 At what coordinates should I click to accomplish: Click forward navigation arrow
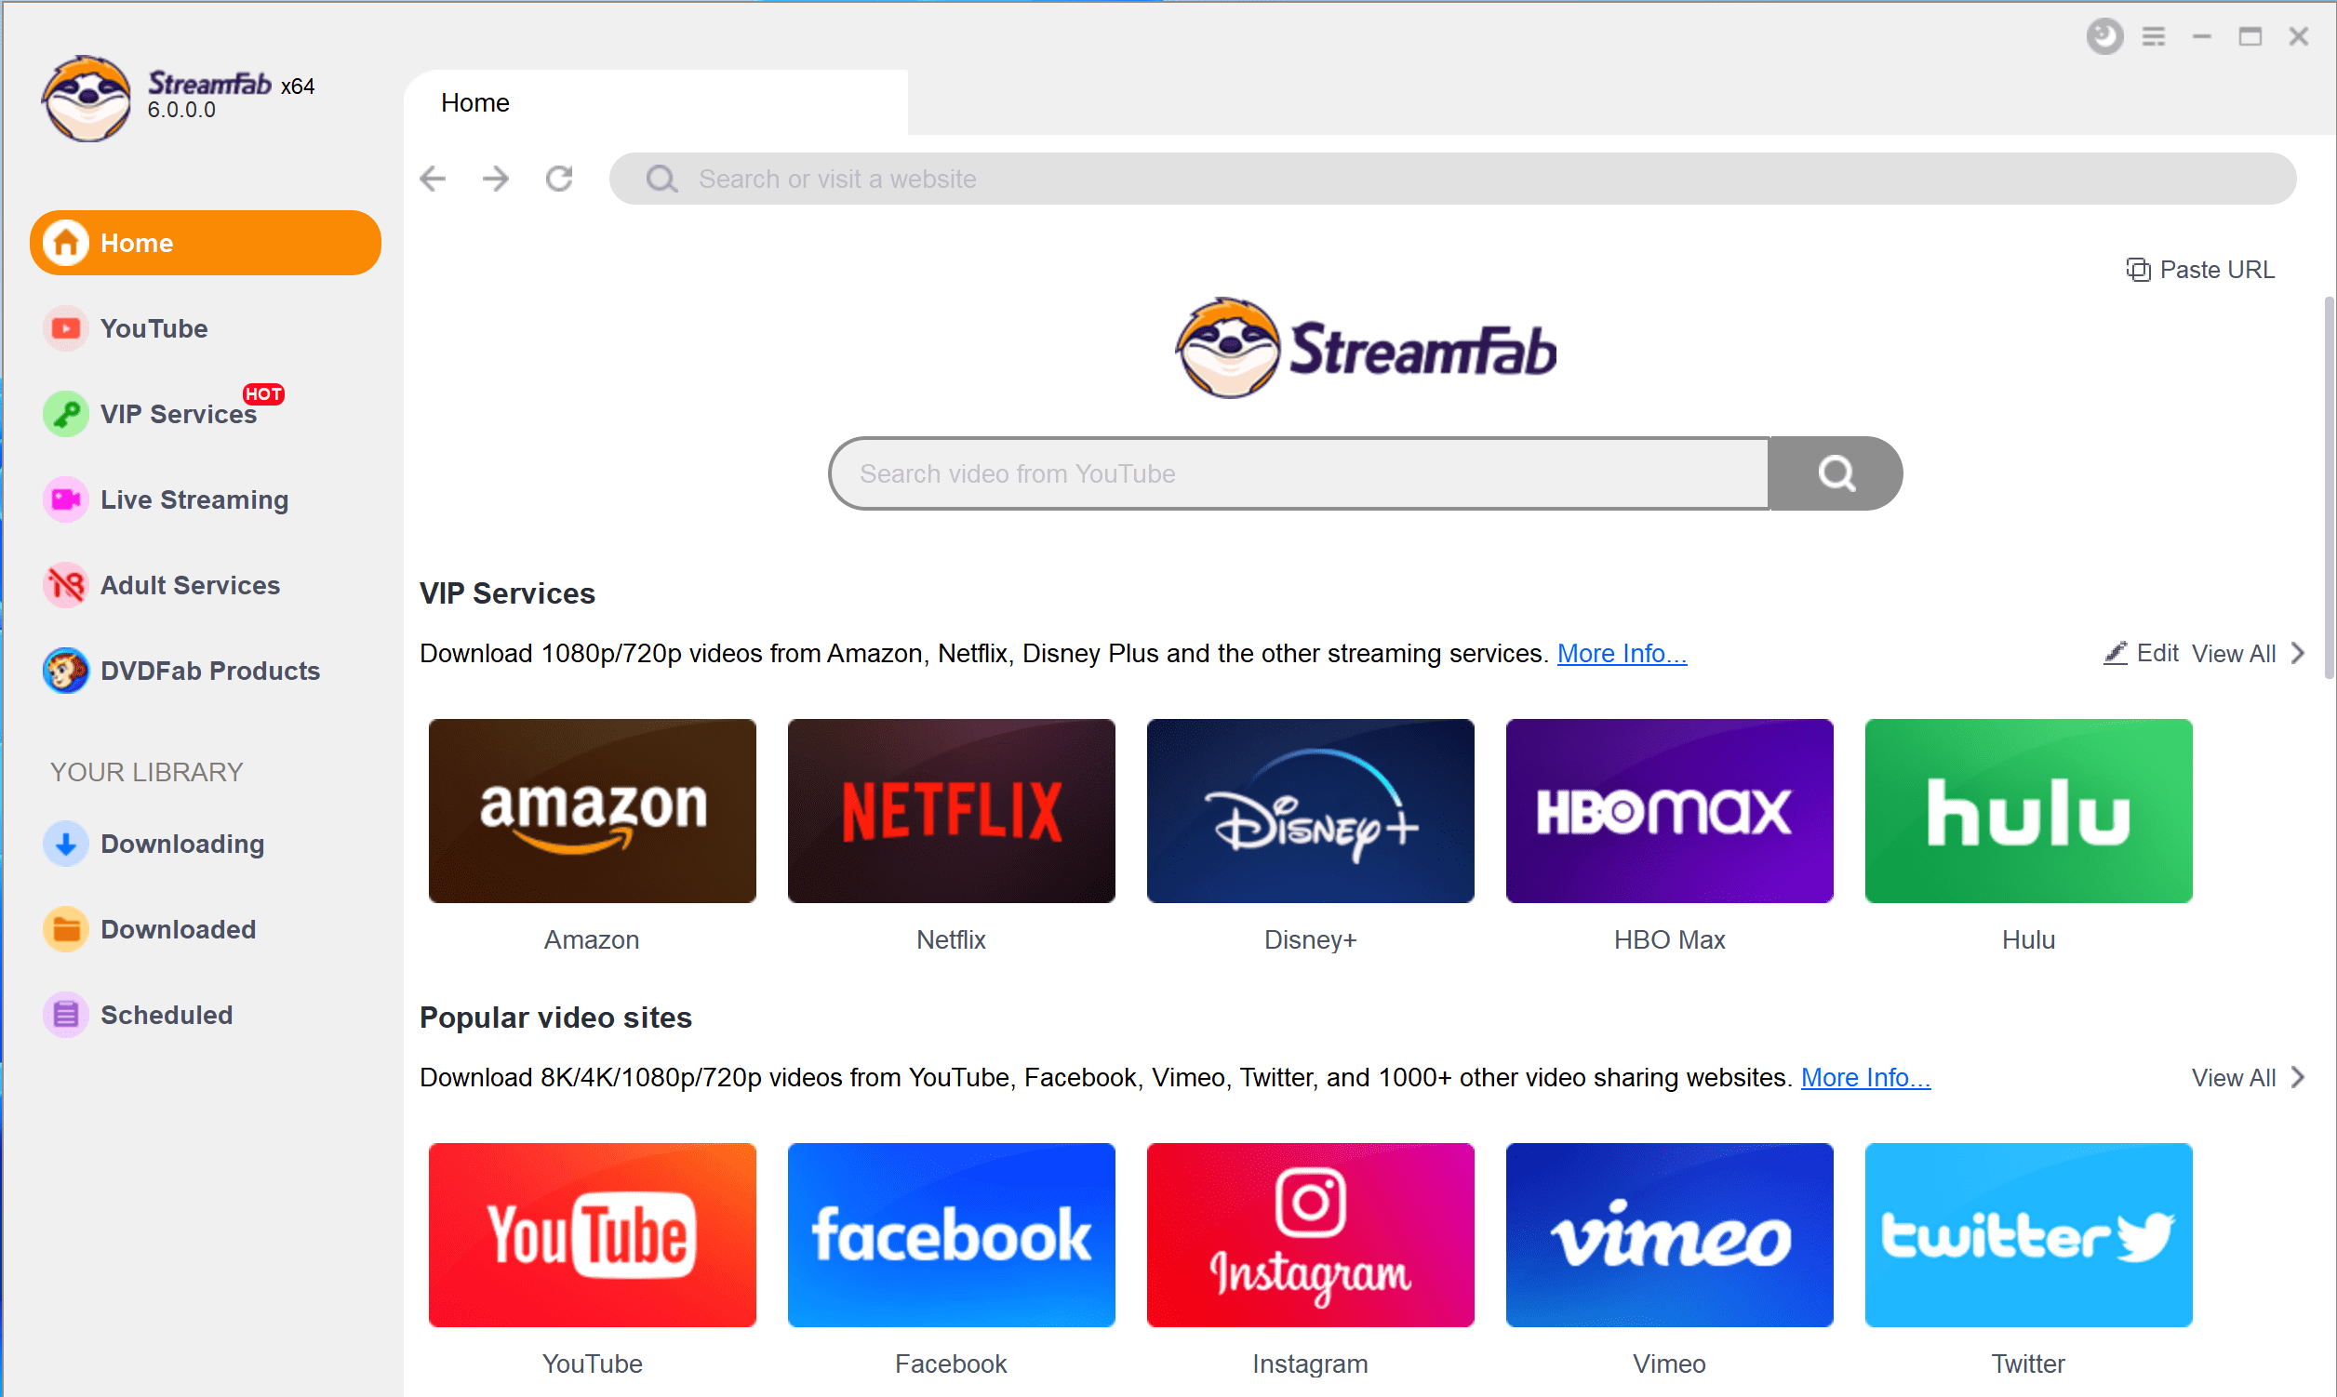[496, 178]
